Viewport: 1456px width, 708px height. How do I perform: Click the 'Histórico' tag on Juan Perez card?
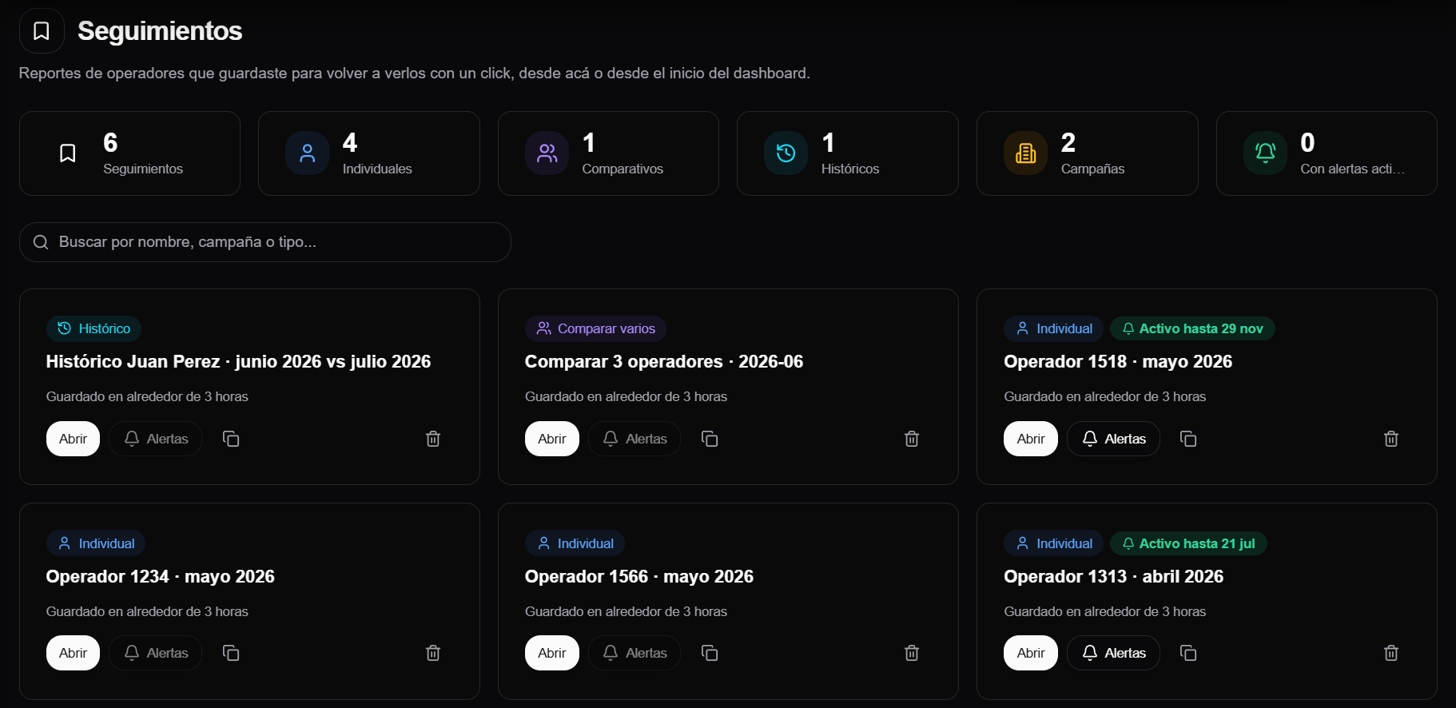93,328
